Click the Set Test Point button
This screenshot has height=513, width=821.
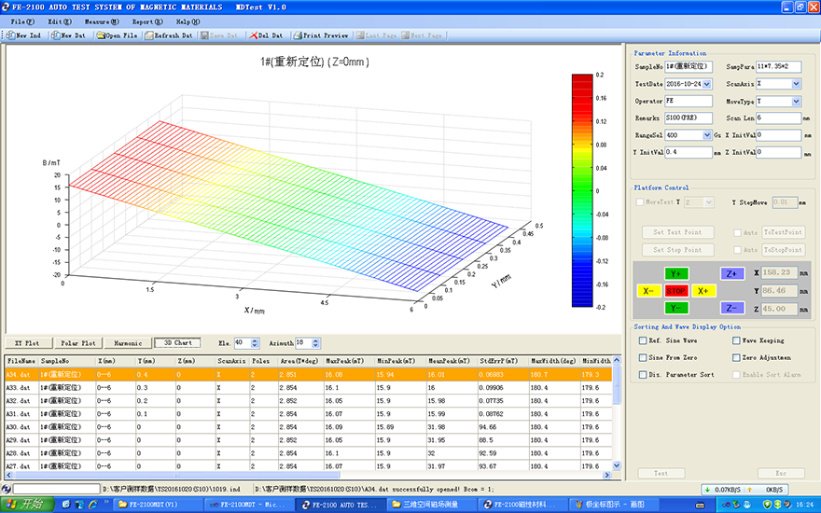[677, 232]
